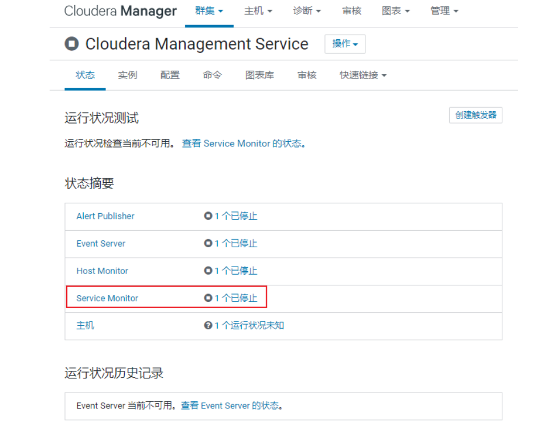The height and width of the screenshot is (429, 557).
Task: Click Host Monitor's 1 个已停止 link
Action: tap(236, 271)
